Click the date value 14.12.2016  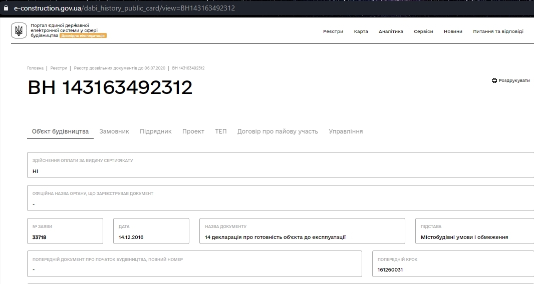click(131, 237)
